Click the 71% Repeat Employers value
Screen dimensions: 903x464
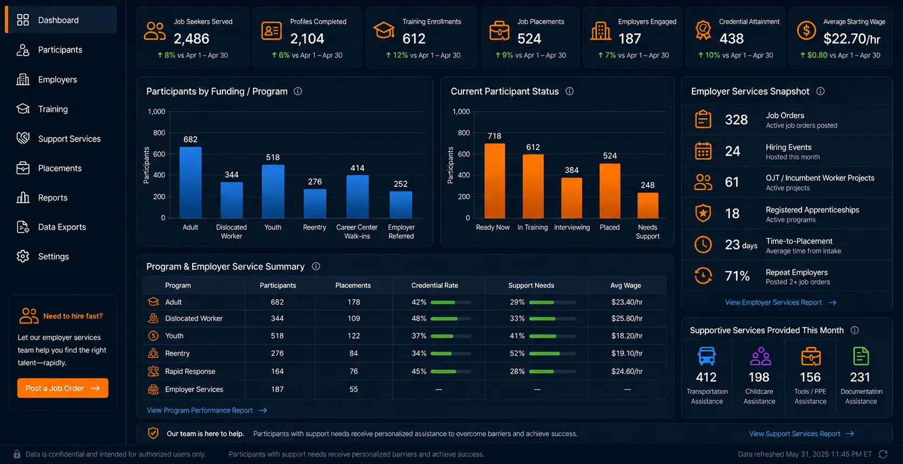[x=737, y=276]
